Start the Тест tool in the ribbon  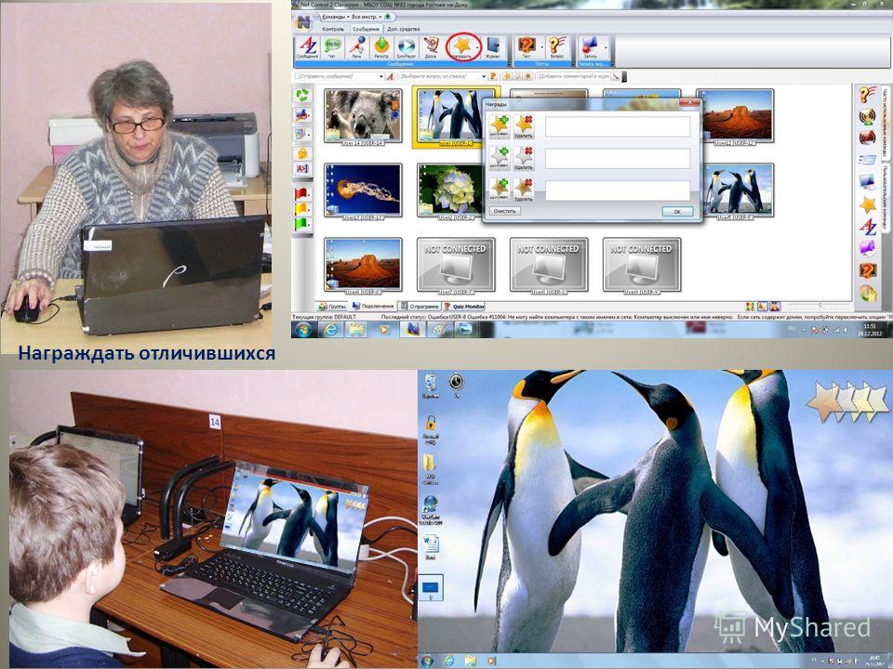pos(526,47)
